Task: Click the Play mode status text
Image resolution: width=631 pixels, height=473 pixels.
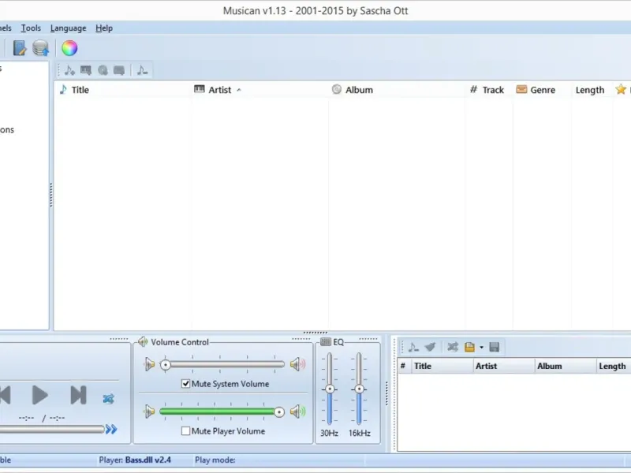Action: click(x=215, y=460)
